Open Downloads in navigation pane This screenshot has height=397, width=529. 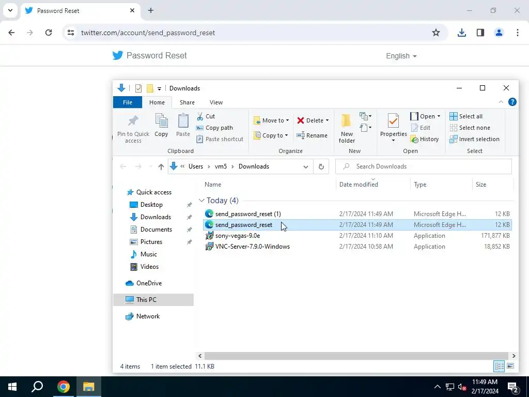155,217
